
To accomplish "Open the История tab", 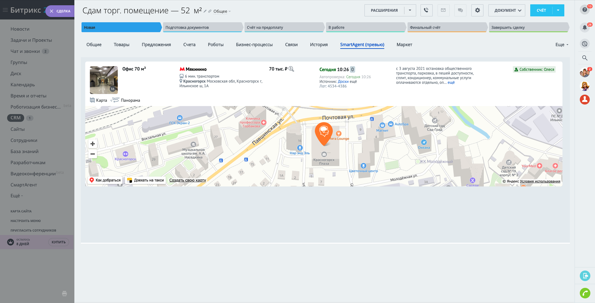I will click(319, 45).
